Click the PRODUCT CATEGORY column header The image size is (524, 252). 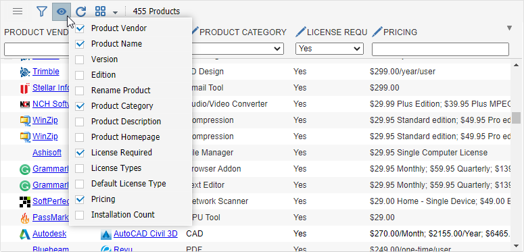(x=243, y=32)
